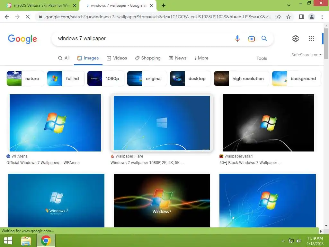Click the browser forward arrow
329x247 pixels.
[17, 17]
